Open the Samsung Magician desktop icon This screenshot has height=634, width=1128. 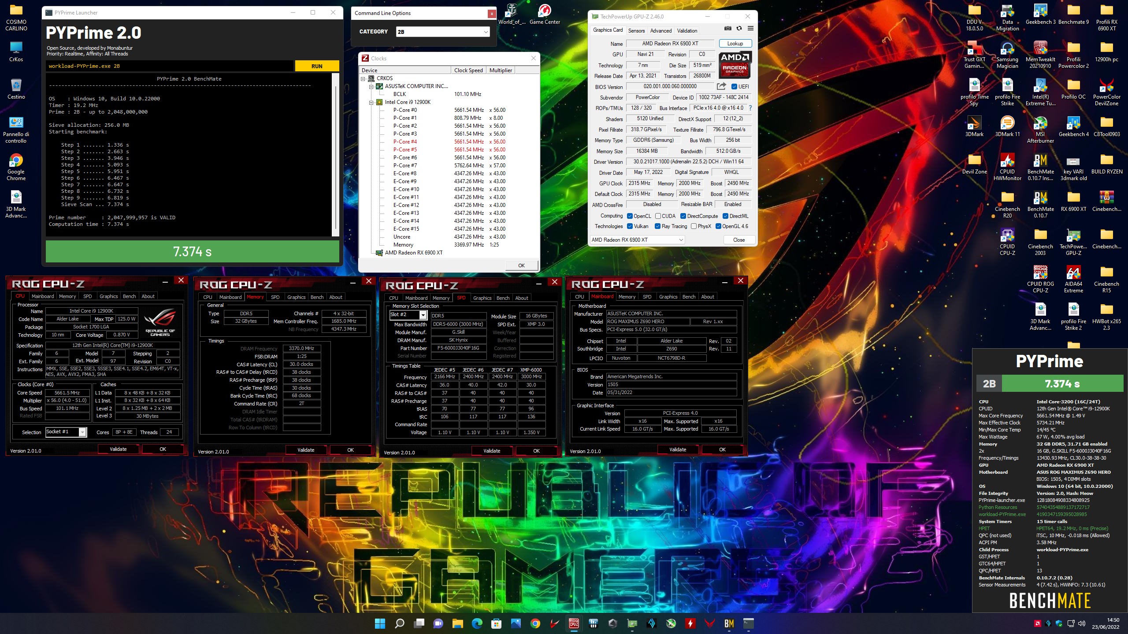[1007, 55]
